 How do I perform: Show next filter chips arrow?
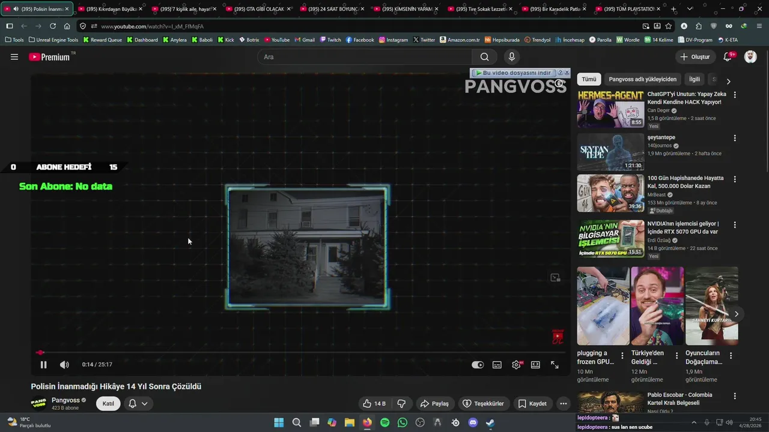[x=728, y=81]
